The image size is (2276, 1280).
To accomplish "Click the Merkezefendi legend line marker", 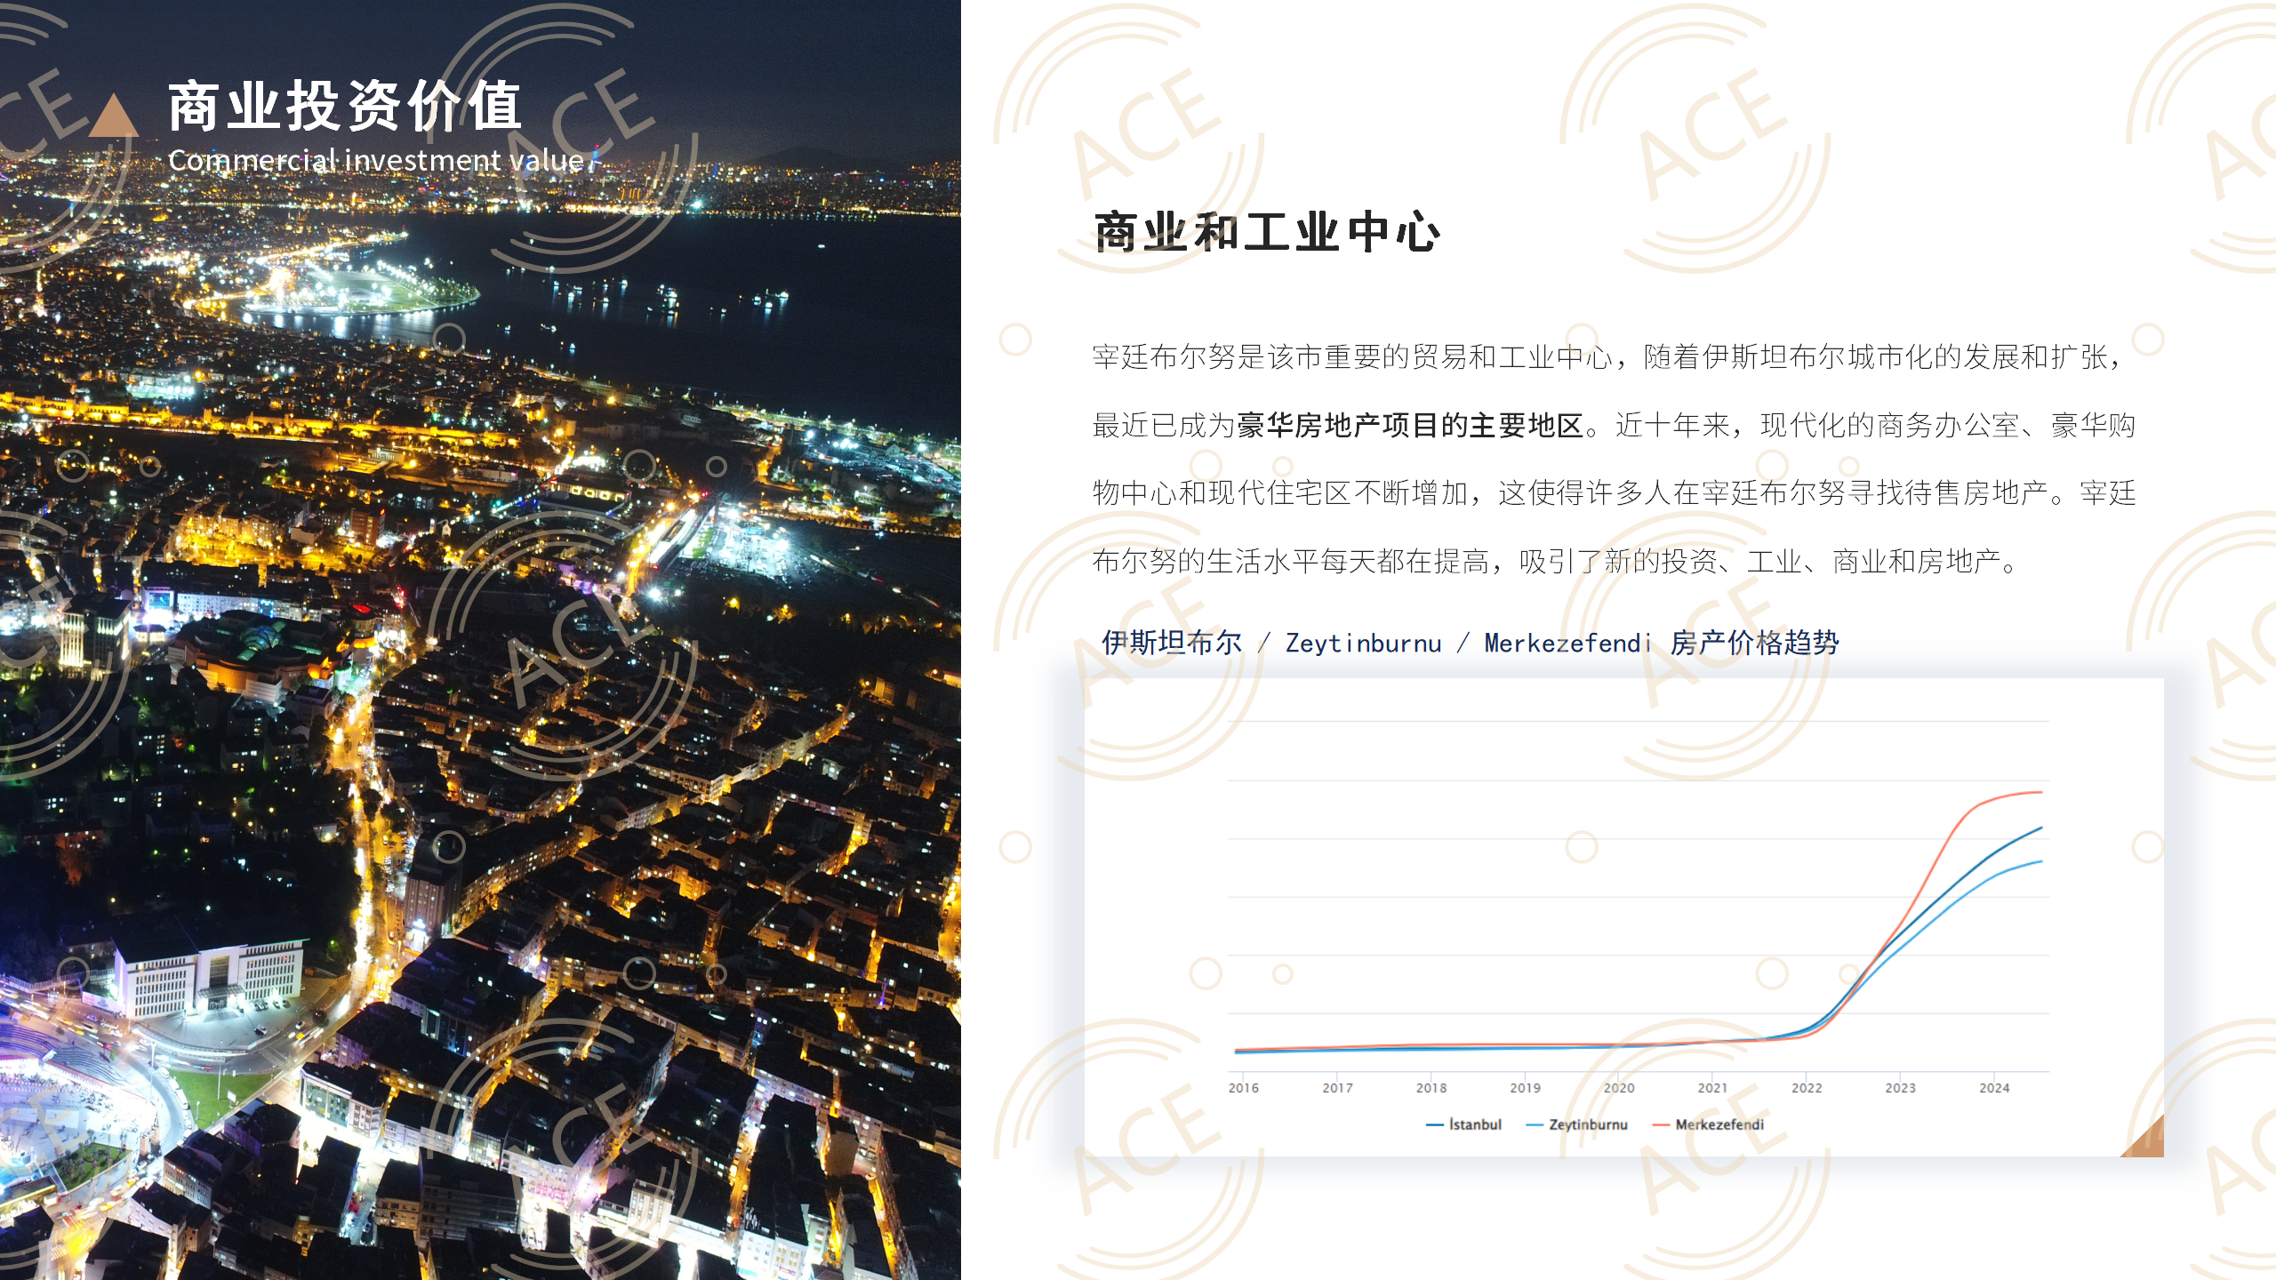I will coord(1660,1125).
